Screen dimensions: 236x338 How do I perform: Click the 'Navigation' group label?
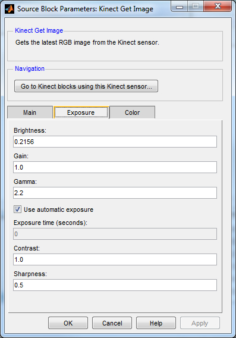(x=30, y=68)
